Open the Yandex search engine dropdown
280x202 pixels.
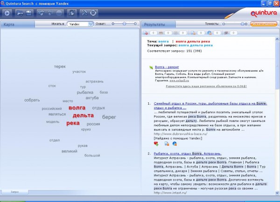pos(80,23)
